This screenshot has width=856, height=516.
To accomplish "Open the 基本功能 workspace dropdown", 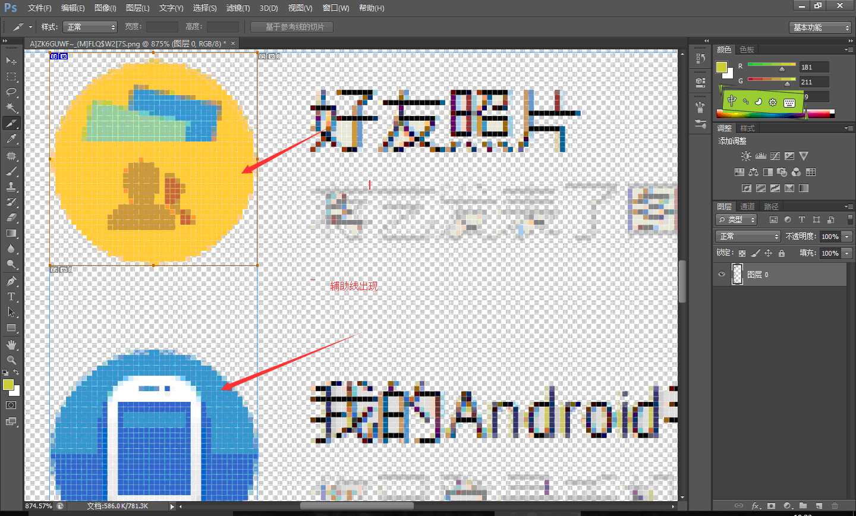I will point(820,27).
